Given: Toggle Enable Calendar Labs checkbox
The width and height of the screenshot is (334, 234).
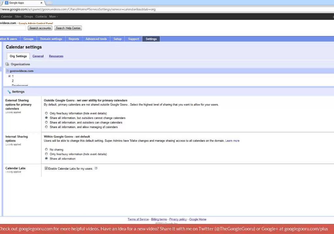Looking at the screenshot, I should tap(46, 168).
